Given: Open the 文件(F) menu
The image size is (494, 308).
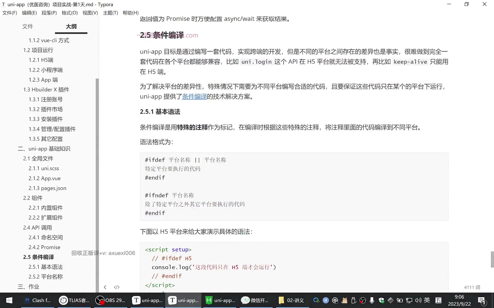Looking at the screenshot, I should (10, 13).
